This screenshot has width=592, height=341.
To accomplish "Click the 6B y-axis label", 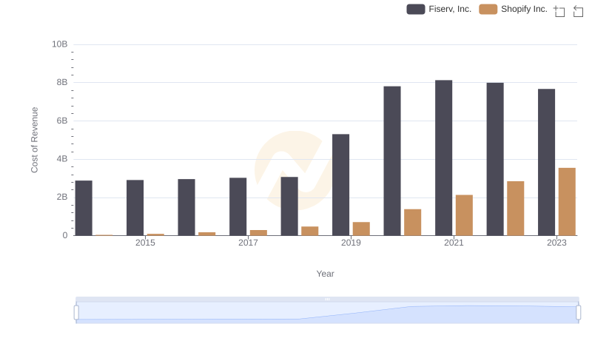I will (62, 121).
